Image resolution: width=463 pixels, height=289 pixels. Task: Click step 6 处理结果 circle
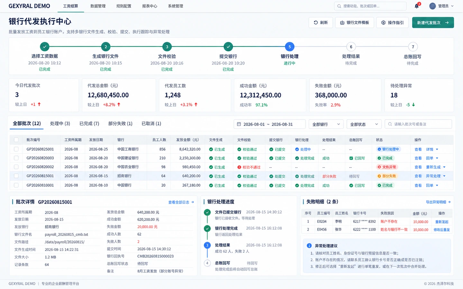pos(351,47)
